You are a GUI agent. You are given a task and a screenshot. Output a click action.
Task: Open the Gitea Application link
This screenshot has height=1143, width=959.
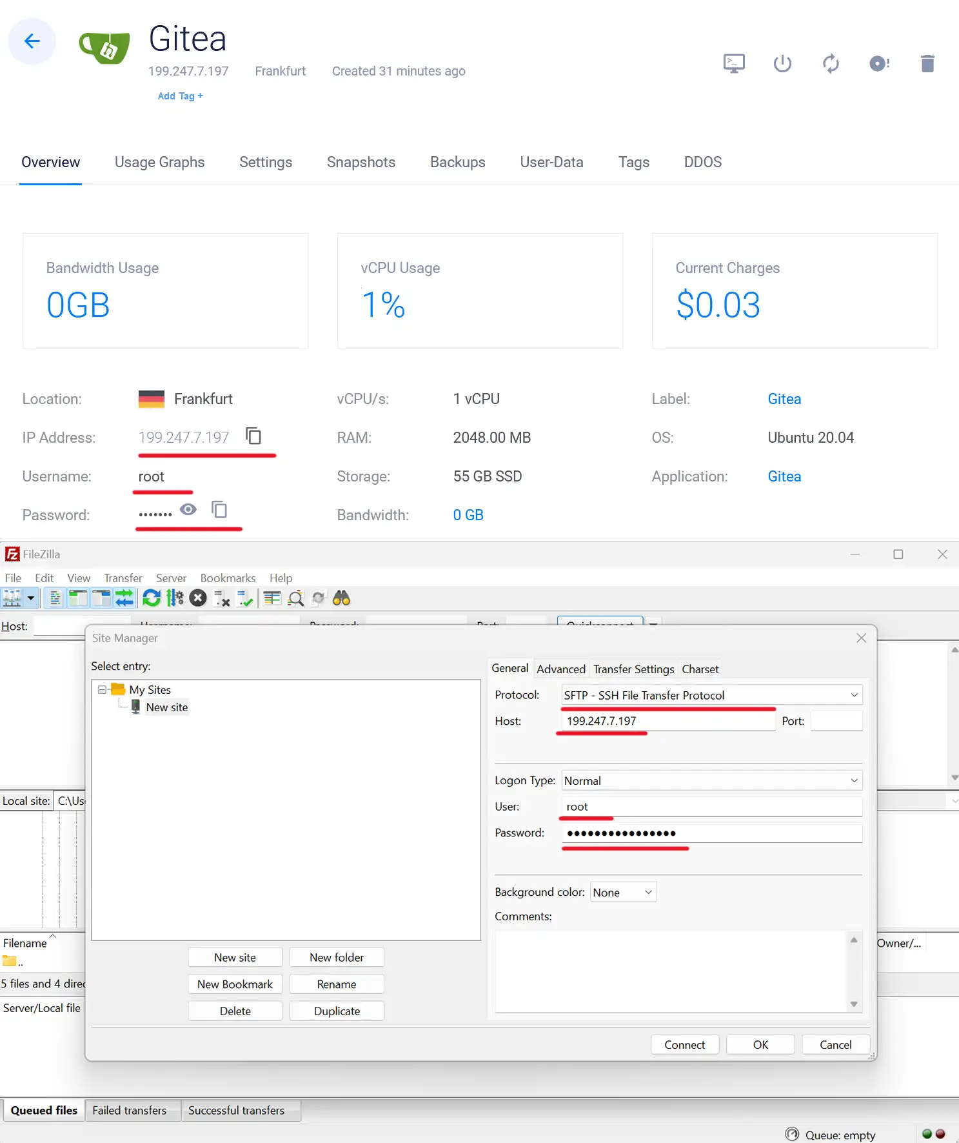(x=784, y=476)
